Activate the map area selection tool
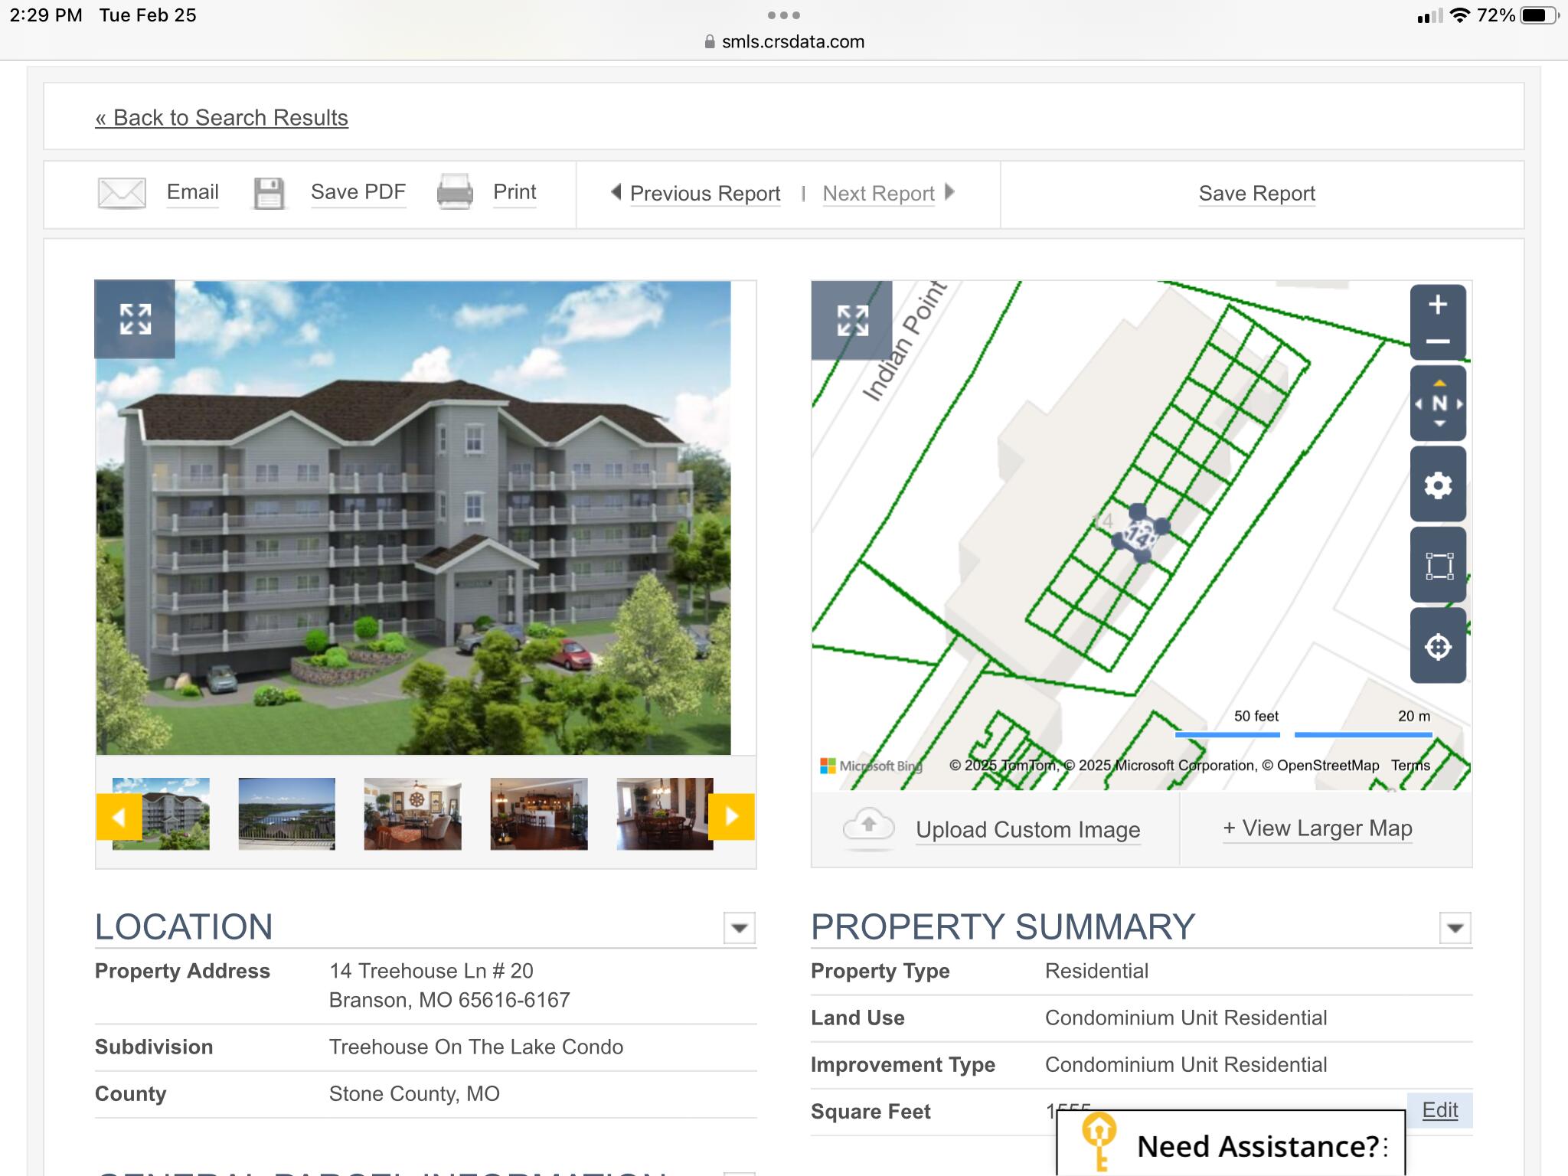Viewport: 1568px width, 1176px height. click(x=1437, y=566)
